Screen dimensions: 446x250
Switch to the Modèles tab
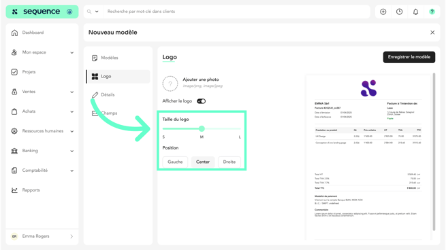coord(110,58)
